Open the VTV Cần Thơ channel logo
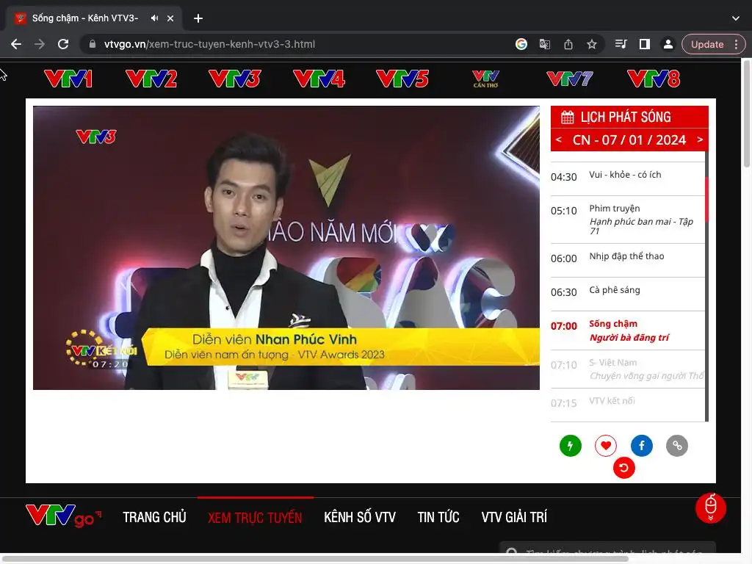The height and width of the screenshot is (564, 752). coord(486,79)
